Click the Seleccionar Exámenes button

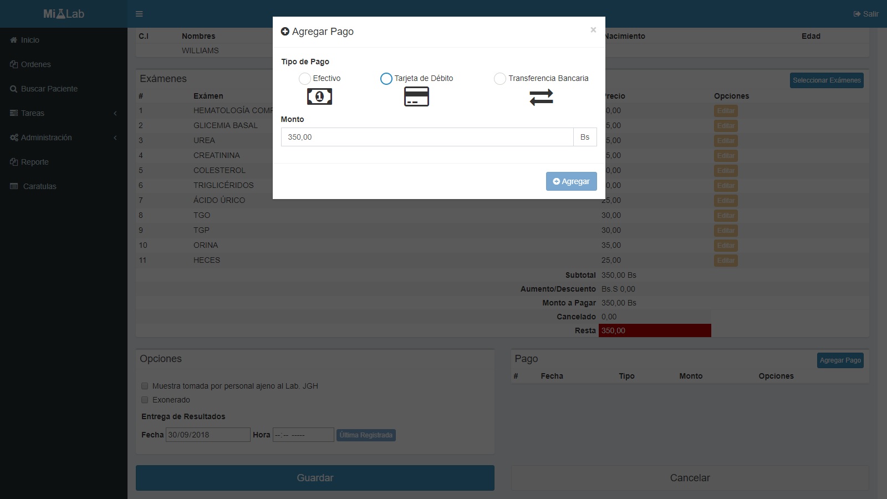pos(827,80)
